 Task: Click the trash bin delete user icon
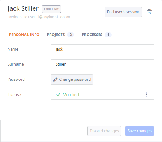[x=149, y=12]
